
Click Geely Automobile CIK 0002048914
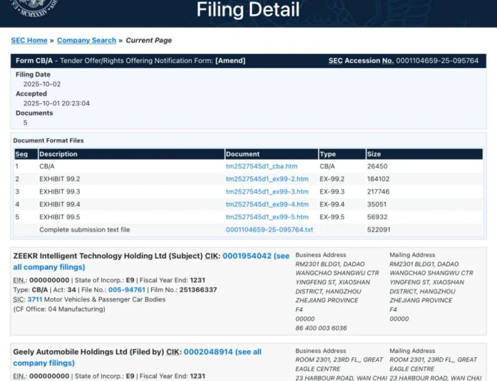208,352
